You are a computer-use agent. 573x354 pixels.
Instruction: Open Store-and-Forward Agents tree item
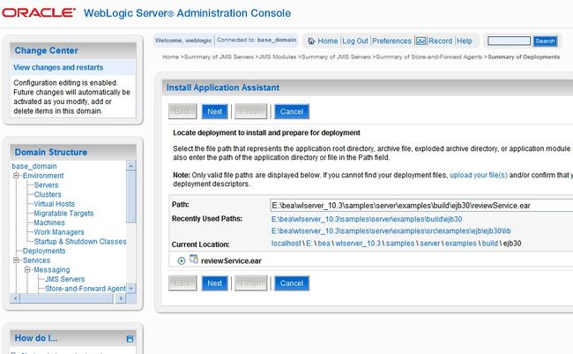86,289
